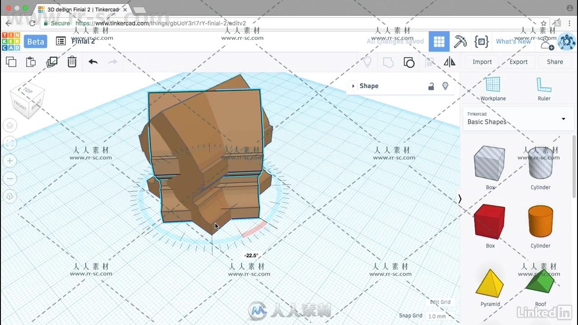This screenshot has width=578, height=325.
Task: Reload the browser page
Action: tap(32, 23)
